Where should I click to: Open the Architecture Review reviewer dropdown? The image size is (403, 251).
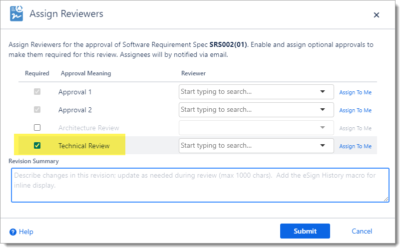click(x=322, y=128)
